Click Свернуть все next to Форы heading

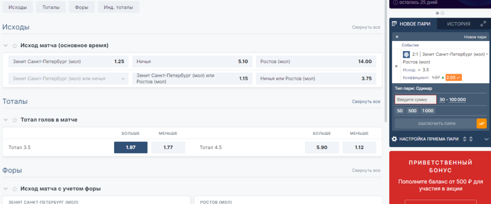pyautogui.click(x=366, y=171)
